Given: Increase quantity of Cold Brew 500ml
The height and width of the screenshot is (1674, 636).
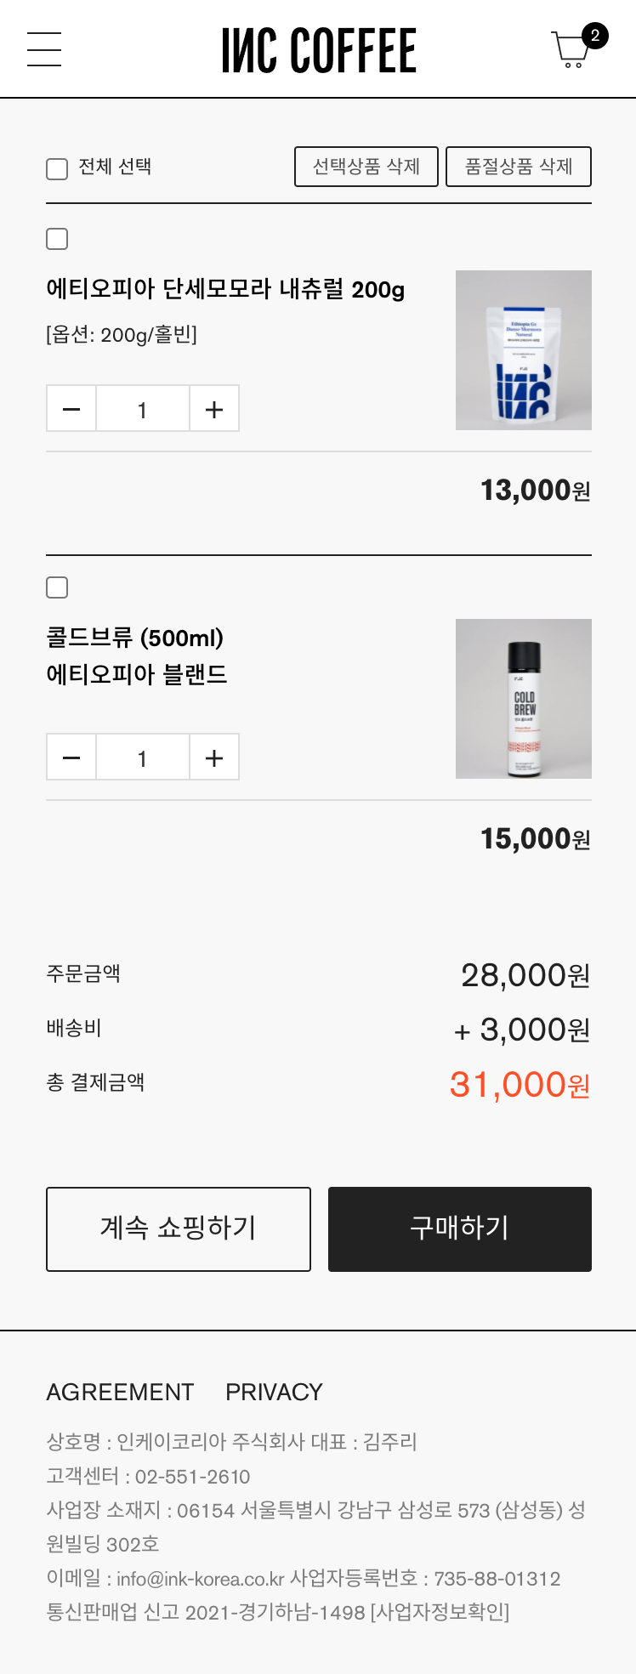Looking at the screenshot, I should [x=214, y=758].
